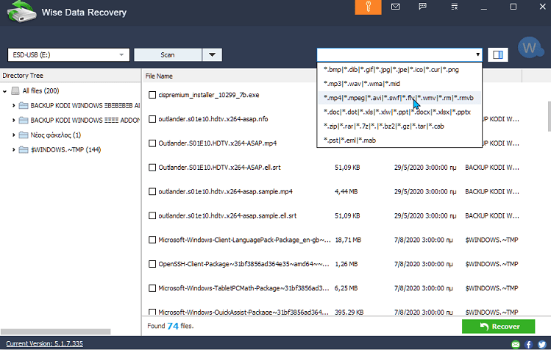The height and width of the screenshot is (350, 551).
Task: Click the 18,71 MB size cell
Action: pyautogui.click(x=348, y=240)
